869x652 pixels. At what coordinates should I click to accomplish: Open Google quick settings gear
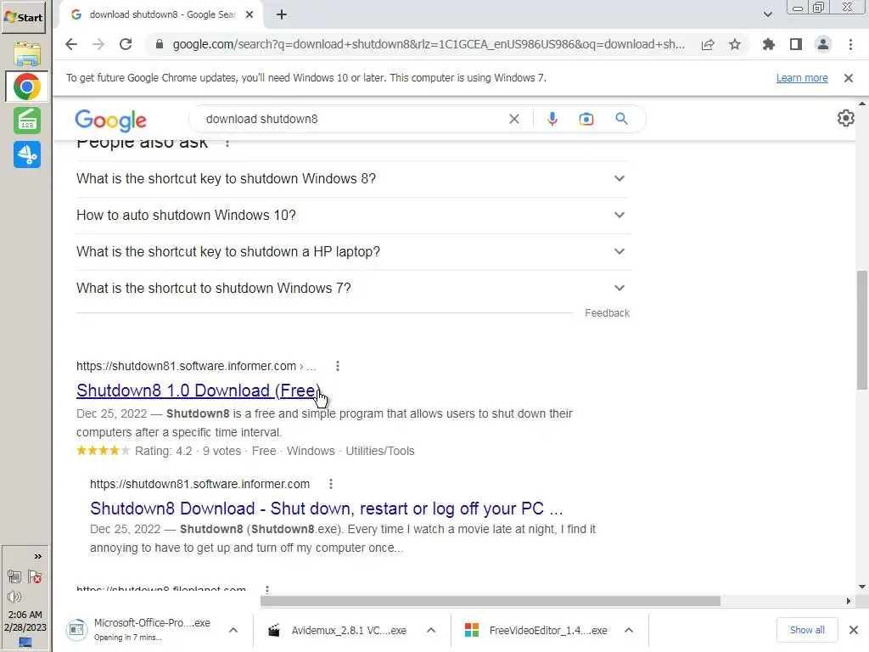click(x=846, y=118)
